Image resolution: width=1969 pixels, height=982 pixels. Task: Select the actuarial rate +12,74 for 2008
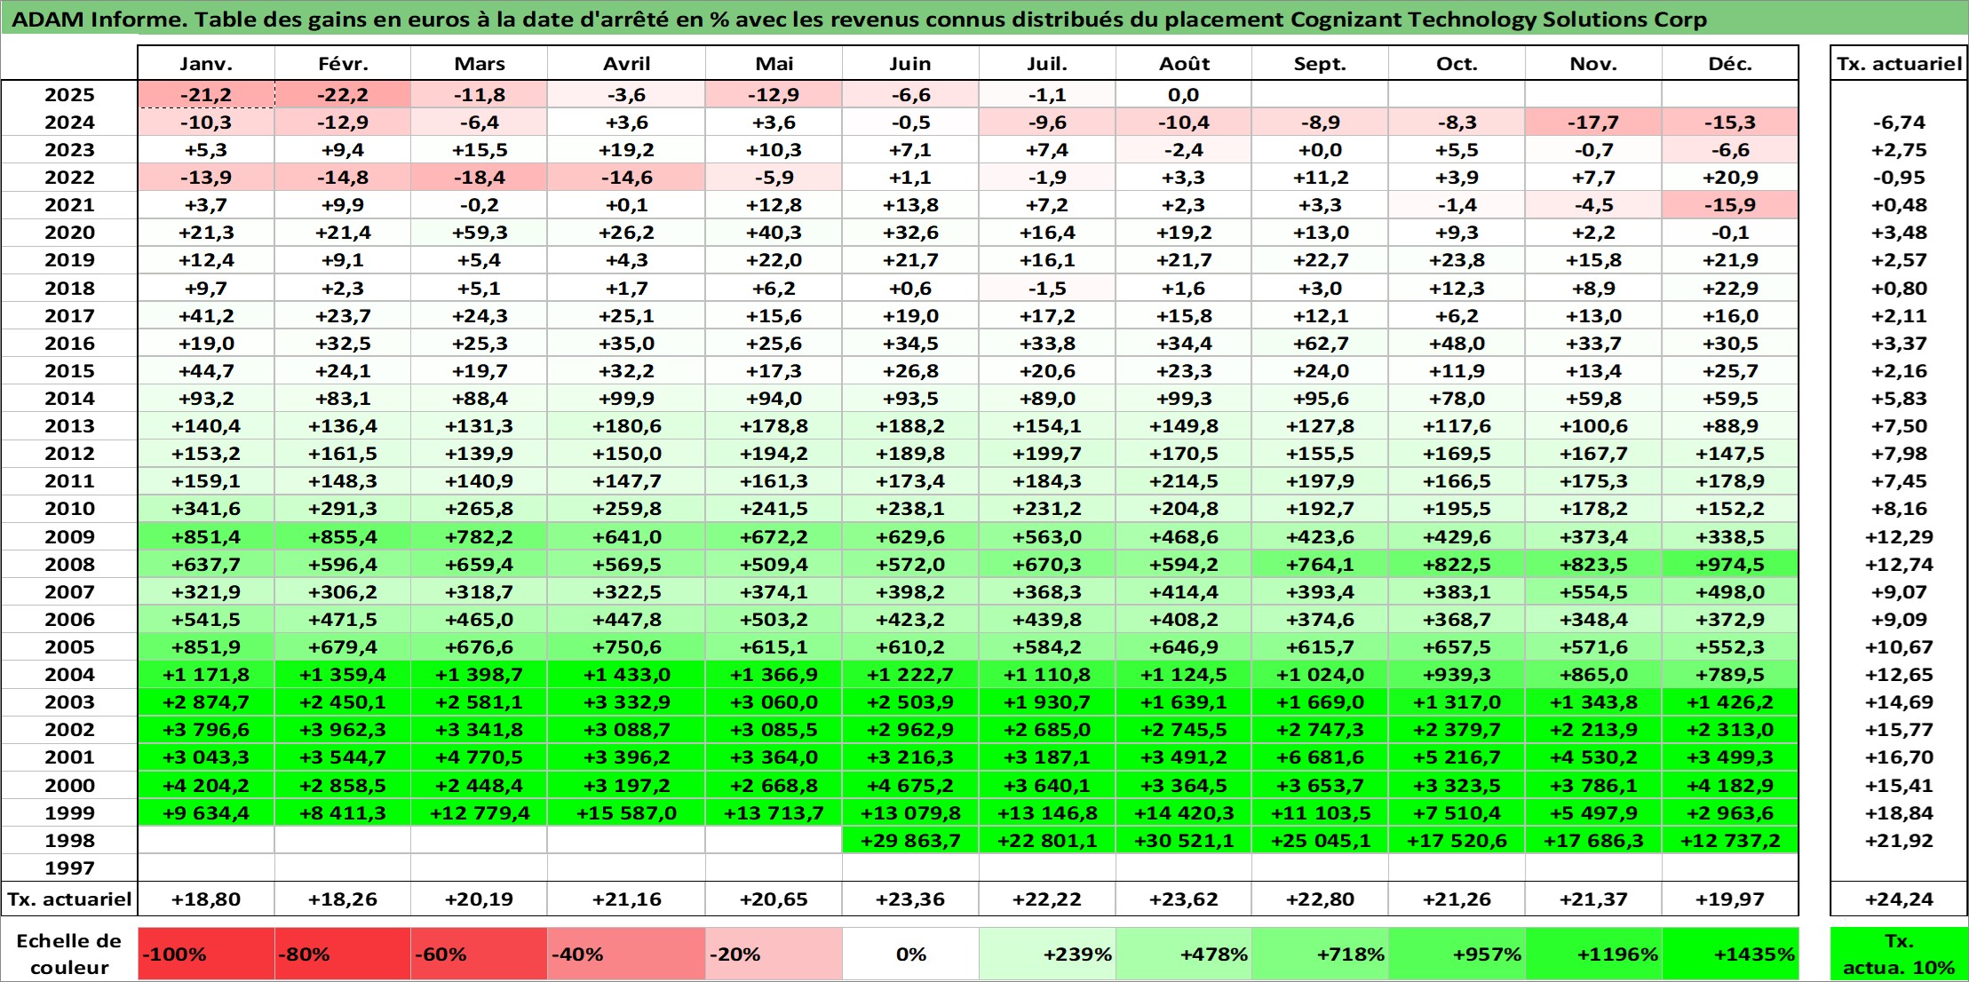[1899, 564]
